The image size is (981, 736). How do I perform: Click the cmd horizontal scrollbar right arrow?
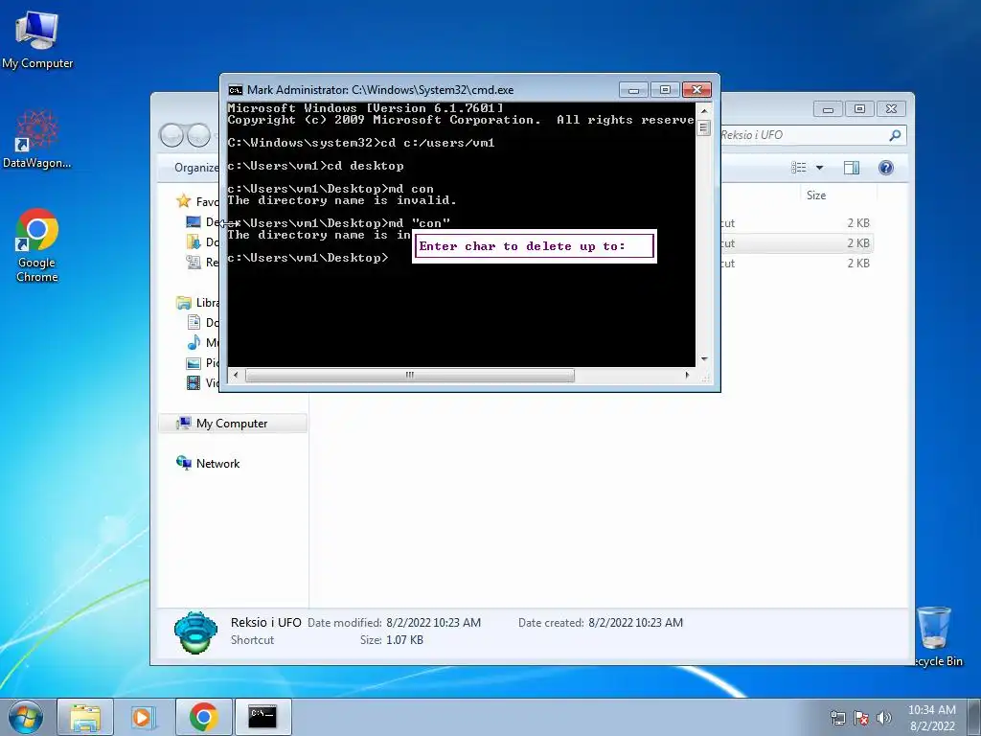coord(688,375)
